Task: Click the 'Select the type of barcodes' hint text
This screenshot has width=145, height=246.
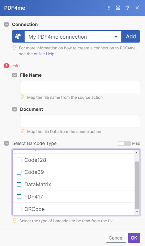Action: 66,221
